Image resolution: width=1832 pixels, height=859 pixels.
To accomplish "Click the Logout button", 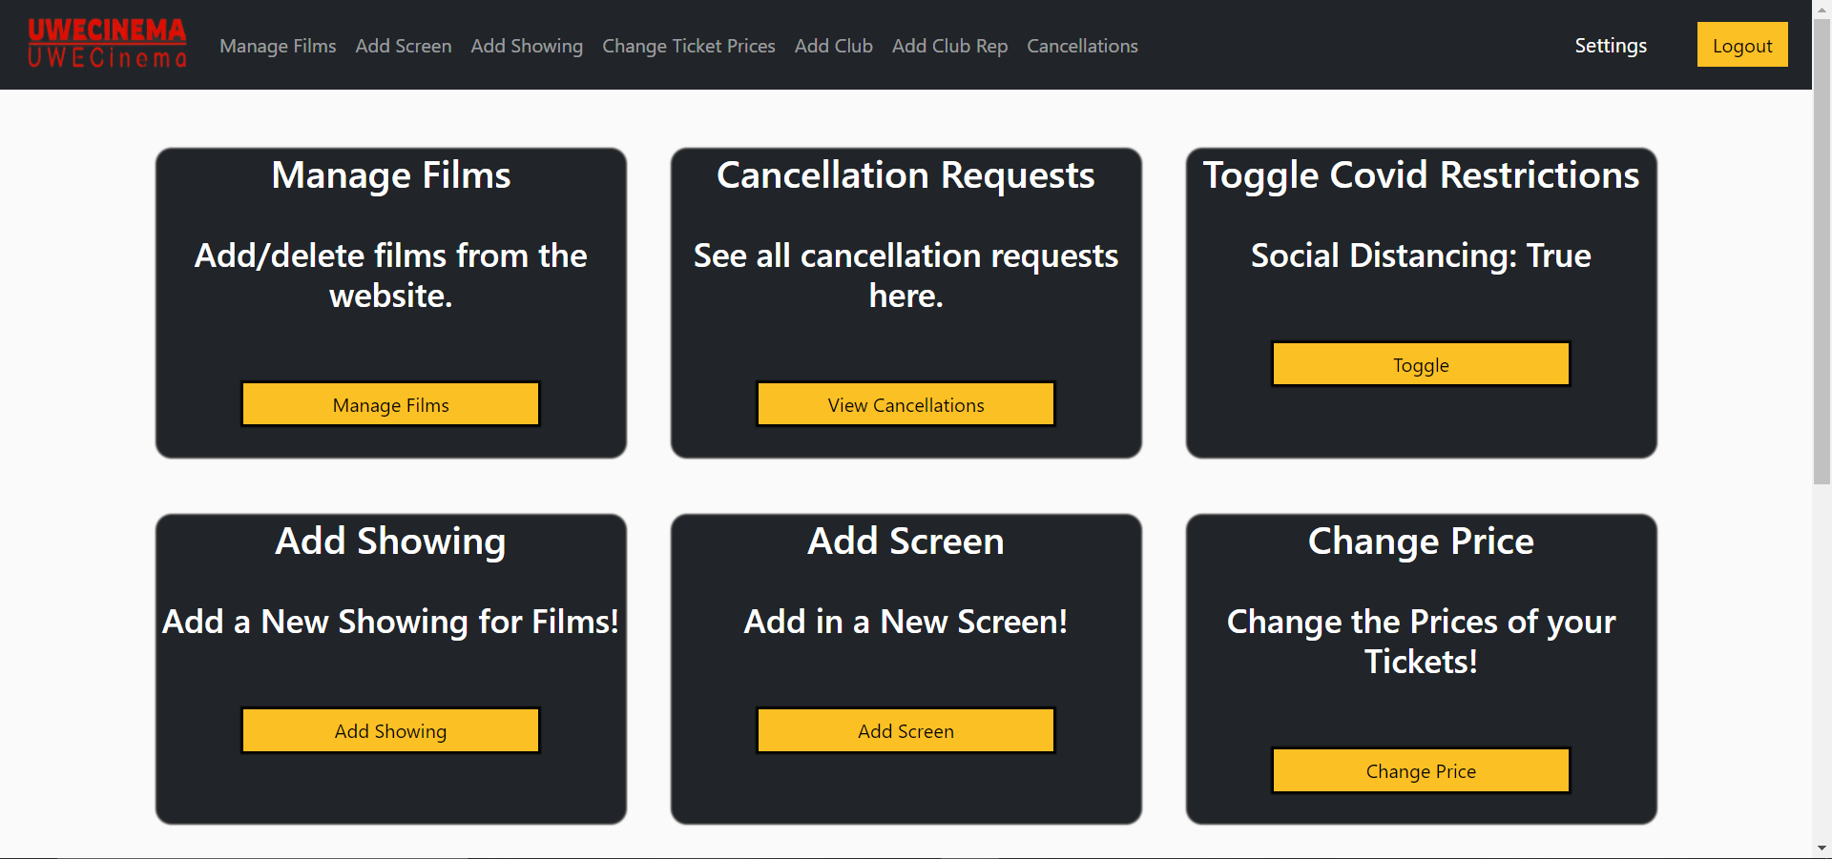I will tap(1742, 44).
